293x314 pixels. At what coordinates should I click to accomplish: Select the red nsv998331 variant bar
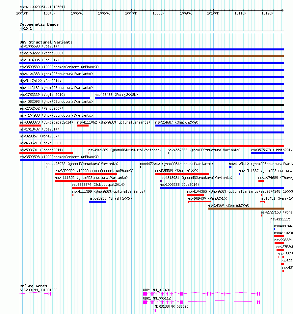pyautogui.click(x=279, y=243)
